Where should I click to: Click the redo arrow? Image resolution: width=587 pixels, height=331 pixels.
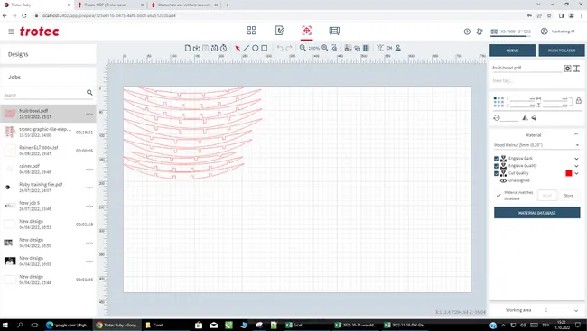click(289, 48)
